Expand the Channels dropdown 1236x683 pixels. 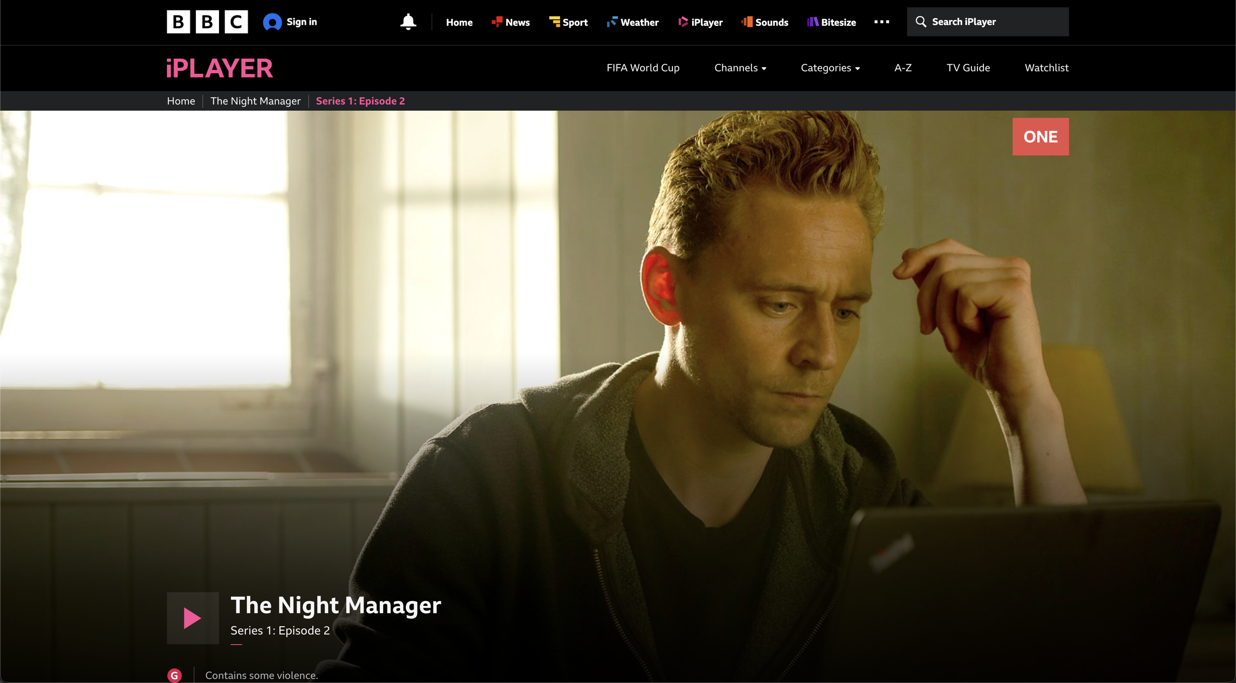tap(740, 68)
